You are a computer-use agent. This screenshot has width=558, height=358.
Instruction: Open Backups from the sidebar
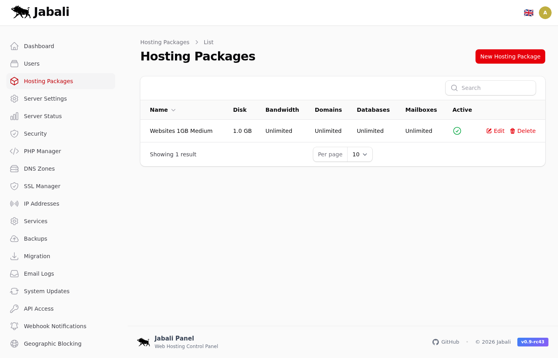[35, 239]
